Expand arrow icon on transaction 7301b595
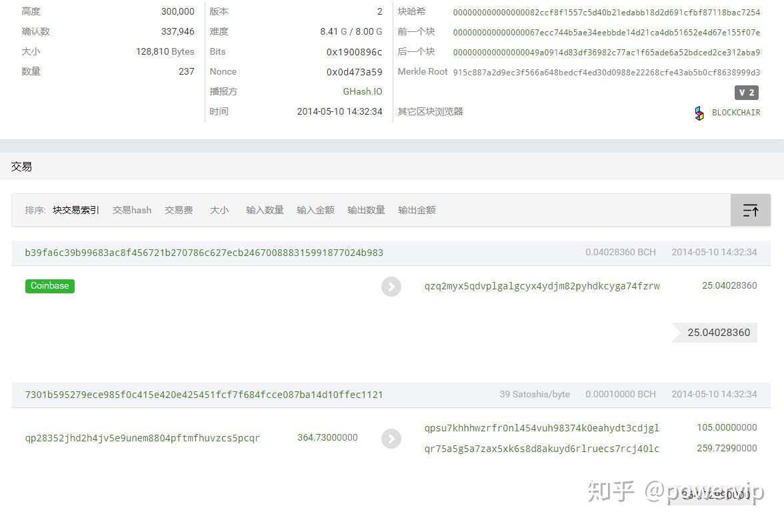This screenshot has height=526, width=784. click(391, 438)
